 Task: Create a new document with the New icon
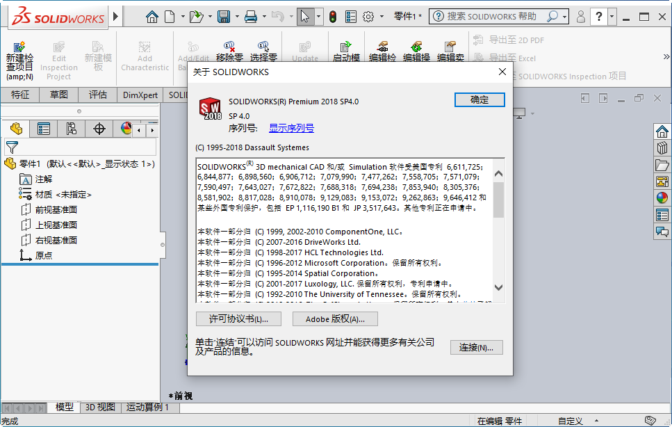(170, 17)
